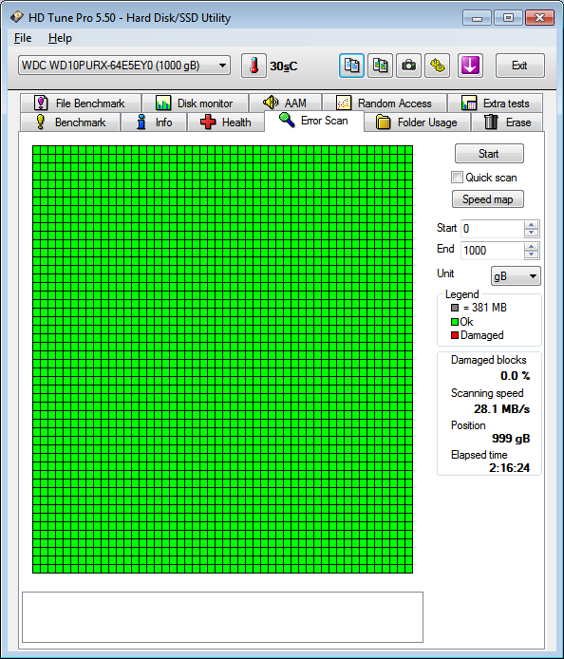Click the Exit button

click(520, 66)
